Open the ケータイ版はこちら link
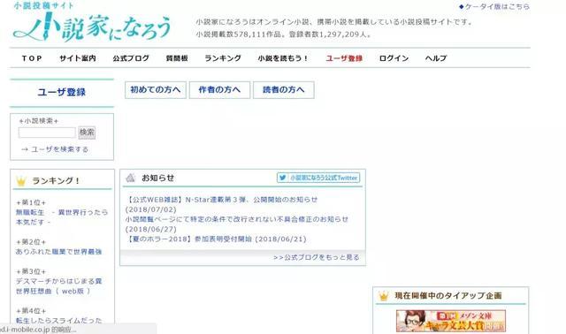The image size is (566, 334). tap(494, 7)
